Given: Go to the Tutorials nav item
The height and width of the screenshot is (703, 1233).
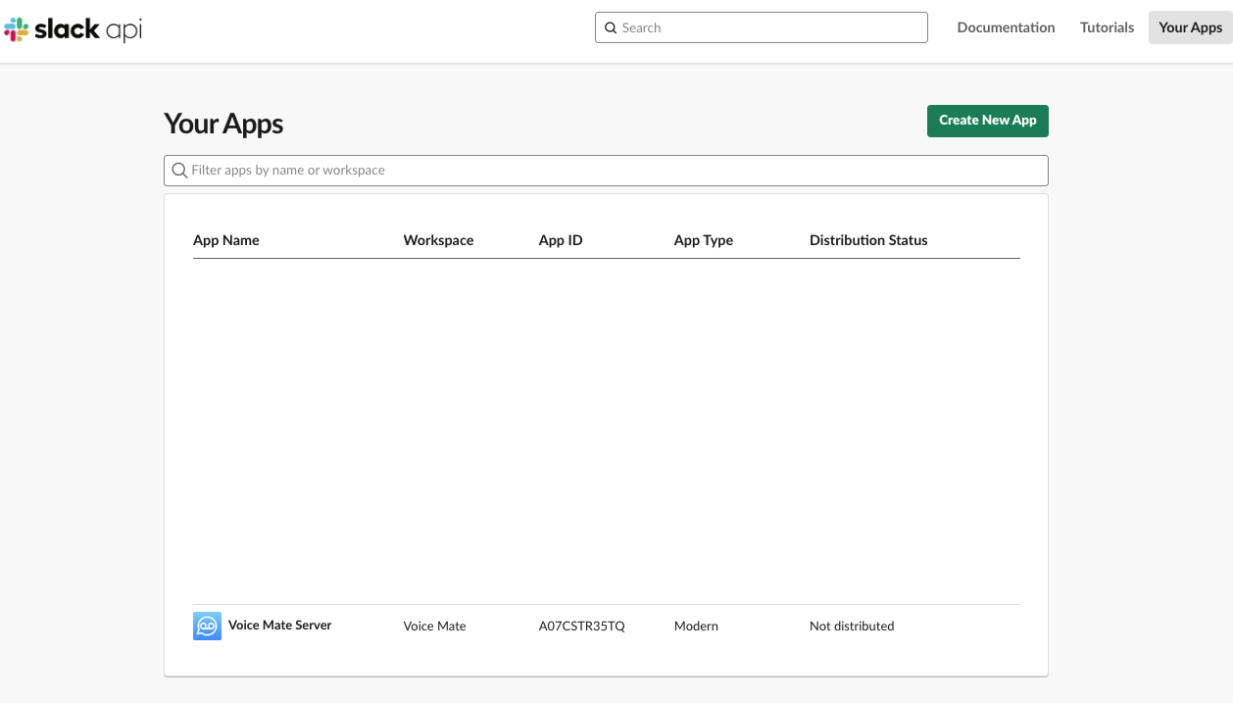Looking at the screenshot, I should pos(1107,27).
